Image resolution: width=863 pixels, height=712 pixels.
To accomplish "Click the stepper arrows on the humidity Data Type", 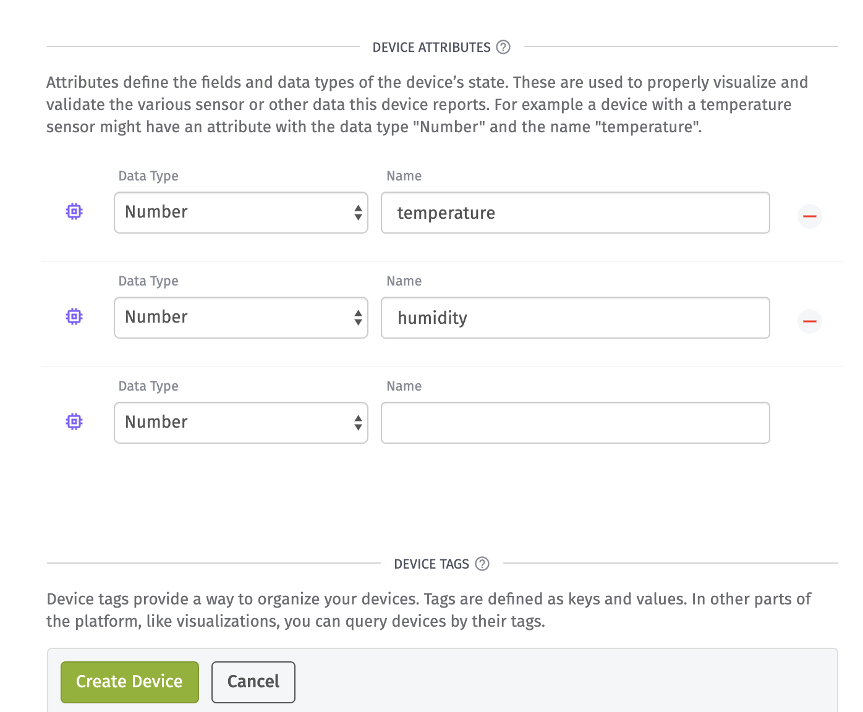I will coord(359,318).
